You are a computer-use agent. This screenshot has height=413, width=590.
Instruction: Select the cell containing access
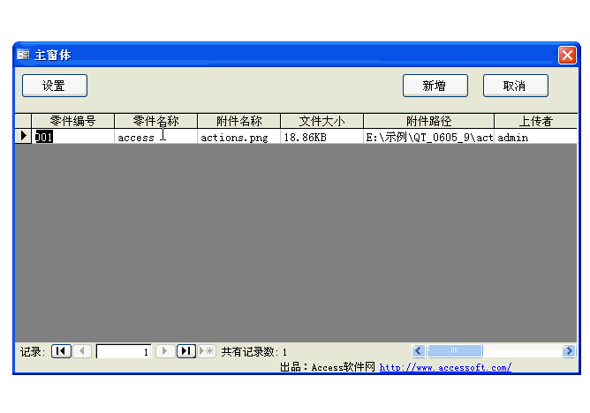click(155, 137)
